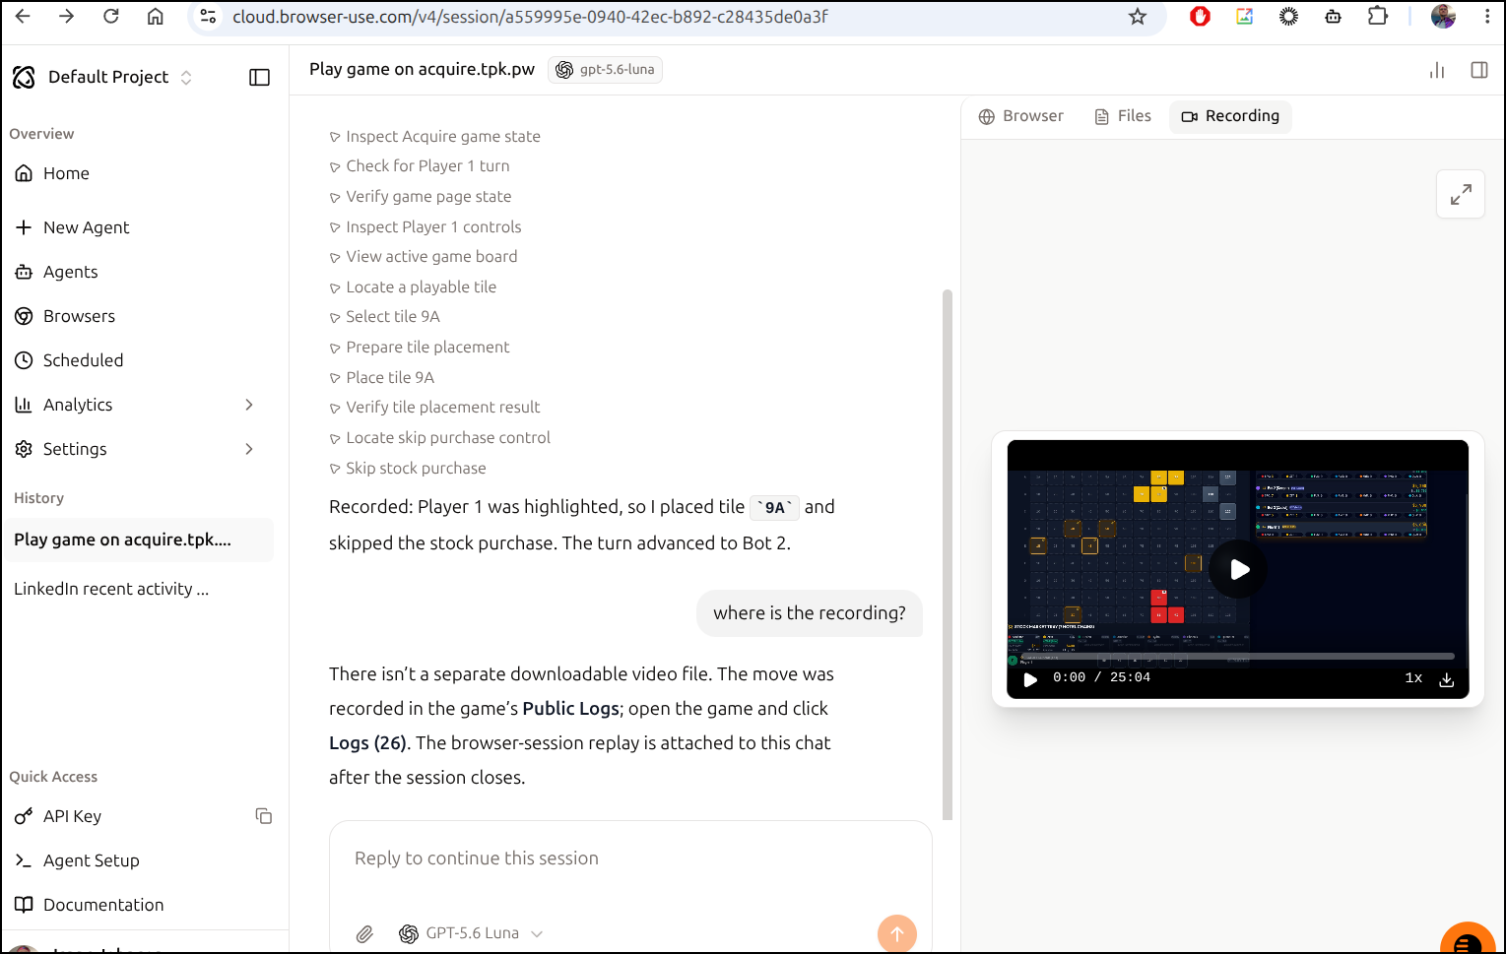Toggle the right side panel
Viewport: 1506px width, 954px height.
coord(1479,70)
